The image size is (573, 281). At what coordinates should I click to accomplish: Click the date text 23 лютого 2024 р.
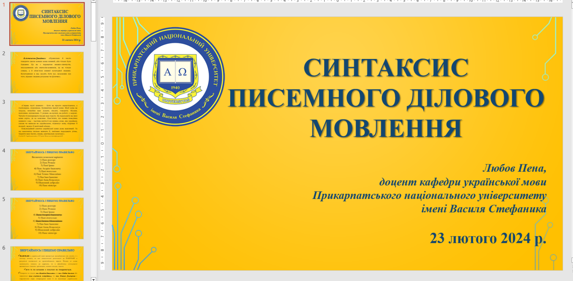(488, 238)
